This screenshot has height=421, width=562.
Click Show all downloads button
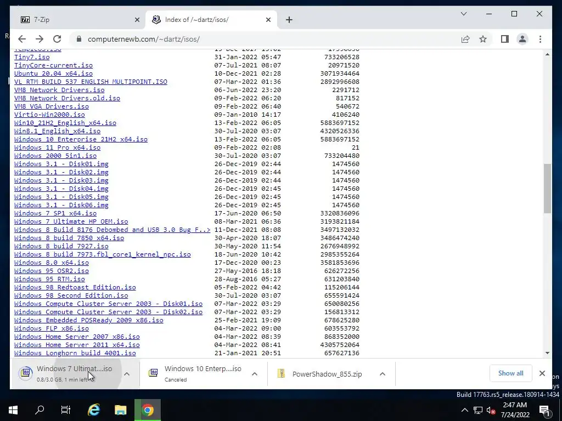[510, 373]
